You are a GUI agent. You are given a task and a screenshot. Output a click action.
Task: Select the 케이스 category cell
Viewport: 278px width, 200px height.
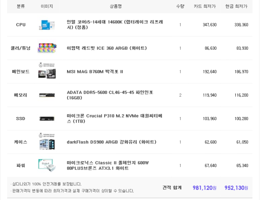[20, 142]
